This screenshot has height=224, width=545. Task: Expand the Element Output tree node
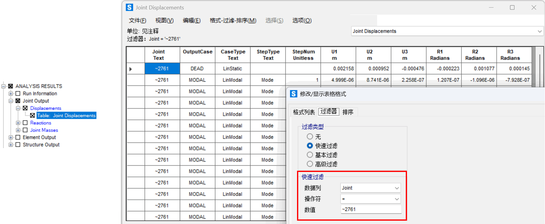[x=11, y=137]
